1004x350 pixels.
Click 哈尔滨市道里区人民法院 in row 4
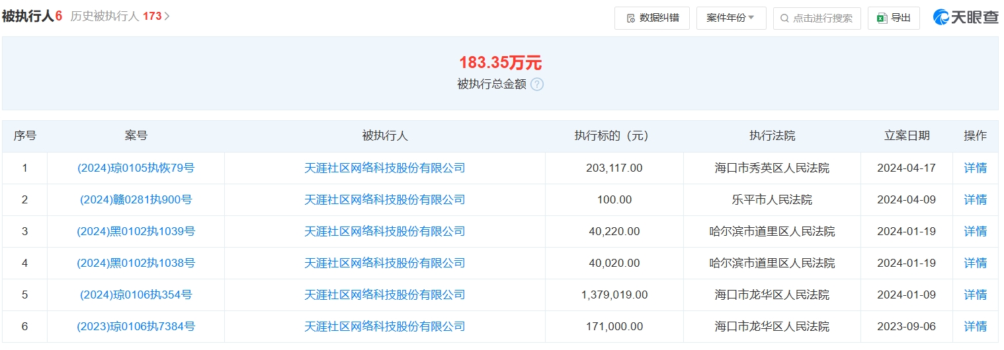[772, 263]
